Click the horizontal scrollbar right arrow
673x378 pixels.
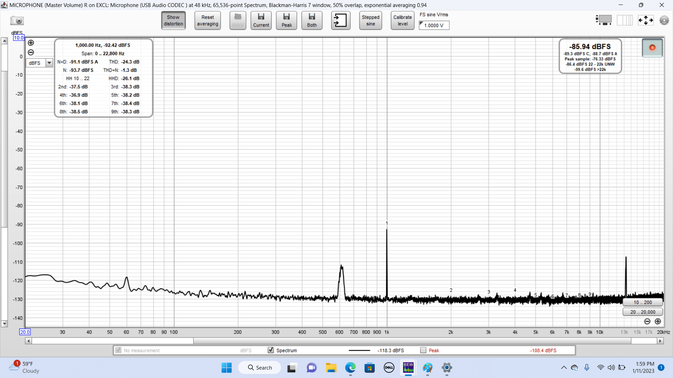[x=660, y=341]
